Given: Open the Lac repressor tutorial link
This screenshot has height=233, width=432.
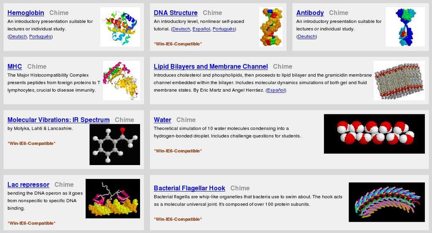Looking at the screenshot, I should [28, 184].
